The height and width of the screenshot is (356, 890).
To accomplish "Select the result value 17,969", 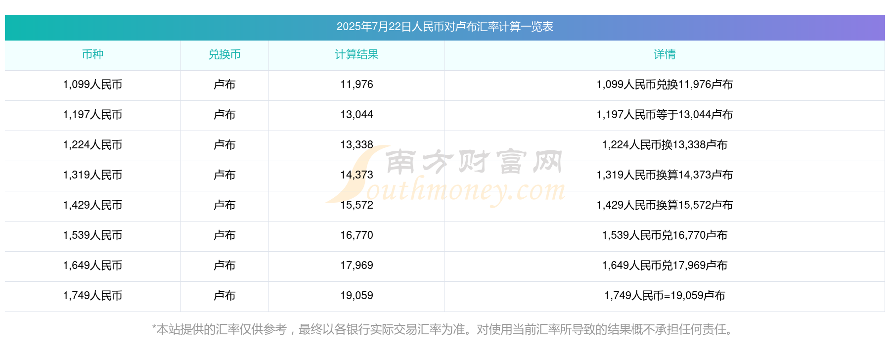I will point(356,266).
